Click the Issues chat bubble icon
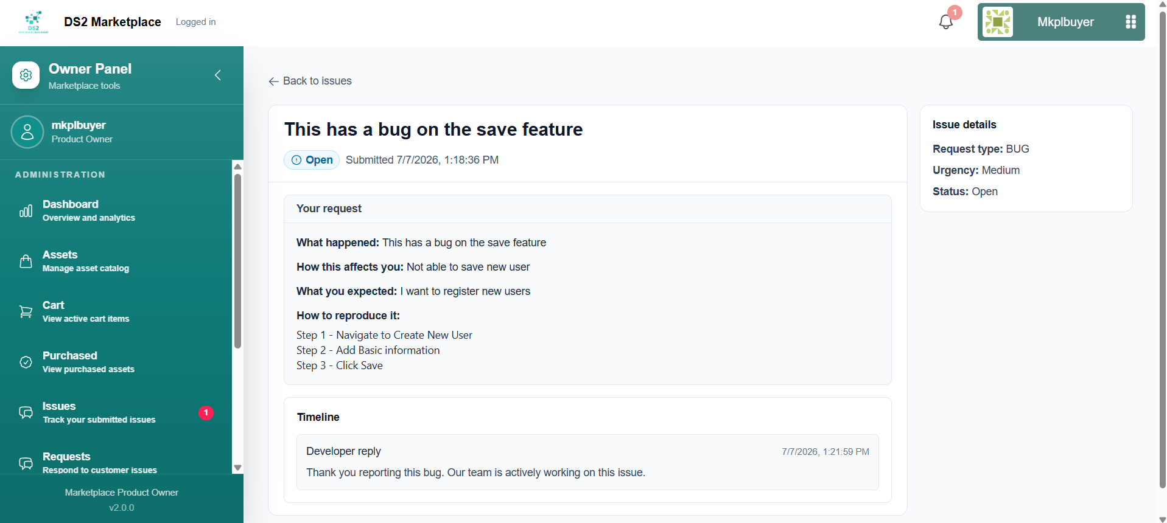The height and width of the screenshot is (523, 1167). [26, 413]
